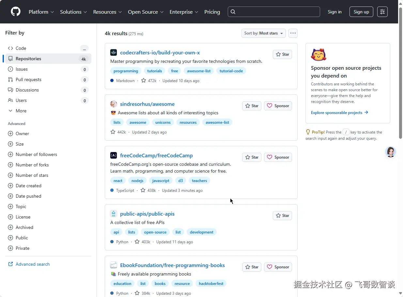Click the search input field

coord(274,11)
